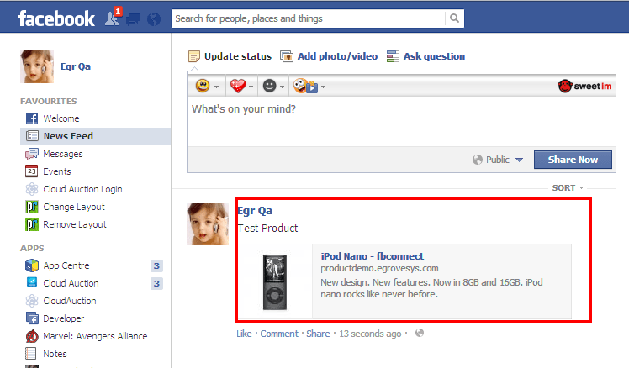This screenshot has width=629, height=368.
Task: Select the black smiley face icon
Action: pos(270,86)
